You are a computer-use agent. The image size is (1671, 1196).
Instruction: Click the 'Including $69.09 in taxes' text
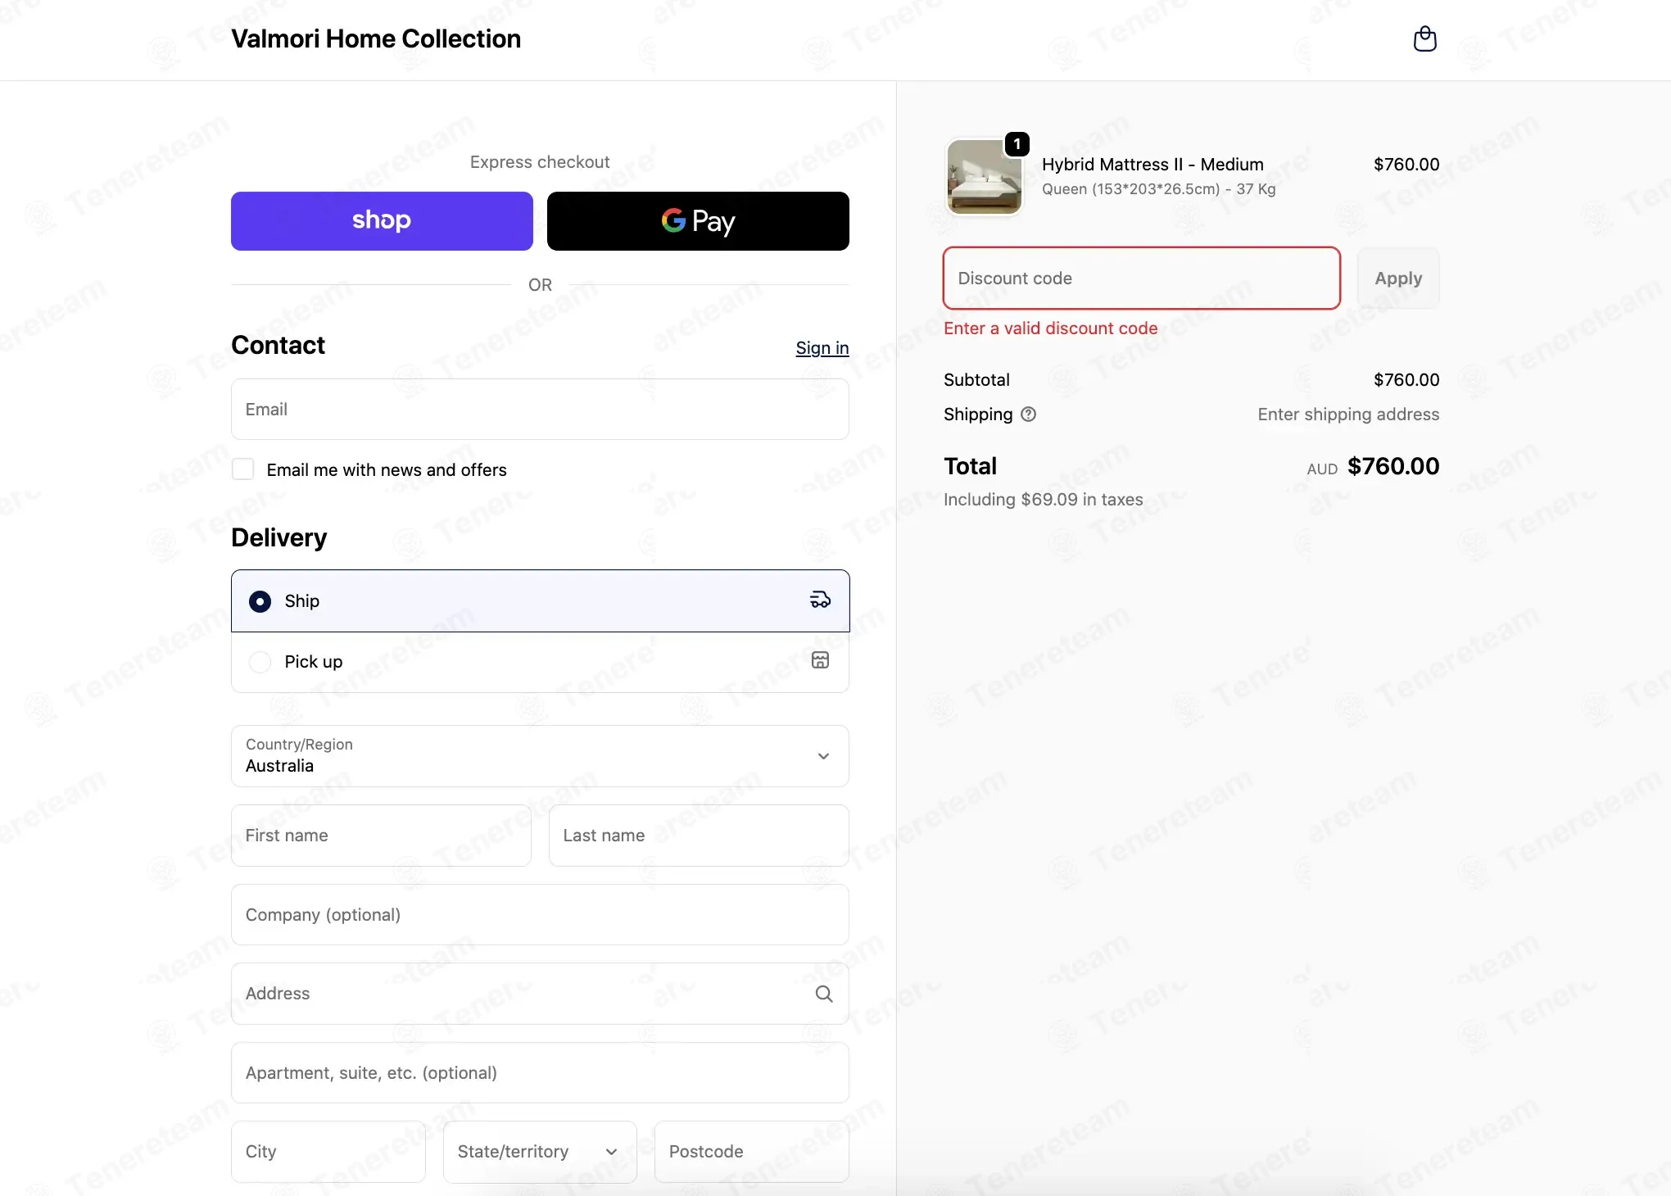click(1043, 500)
